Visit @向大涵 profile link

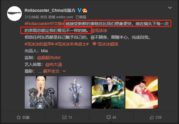(54, 65)
